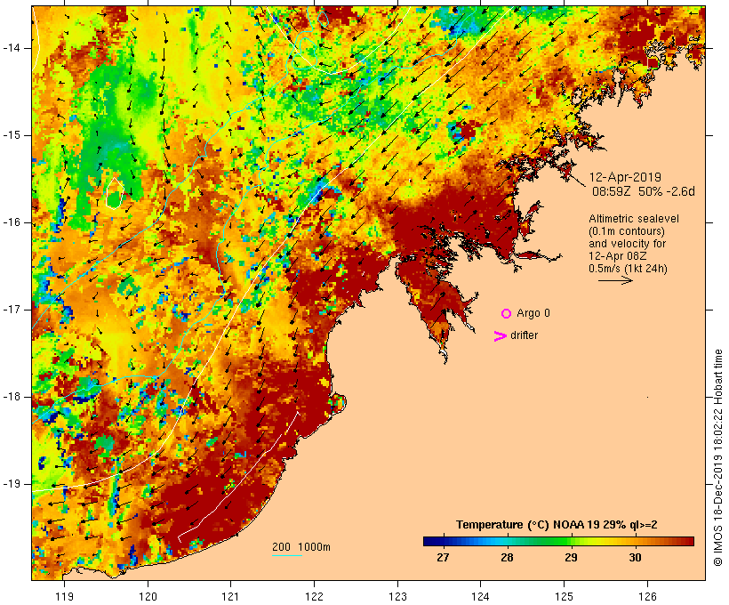Screen dimensions: 729x605
Task: Click the '-14' latitude axis label
Action: (x=12, y=48)
